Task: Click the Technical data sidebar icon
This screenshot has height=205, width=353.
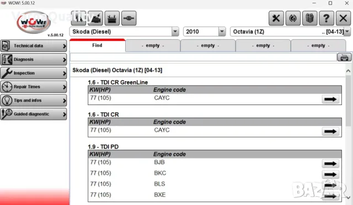Action: 6,46
